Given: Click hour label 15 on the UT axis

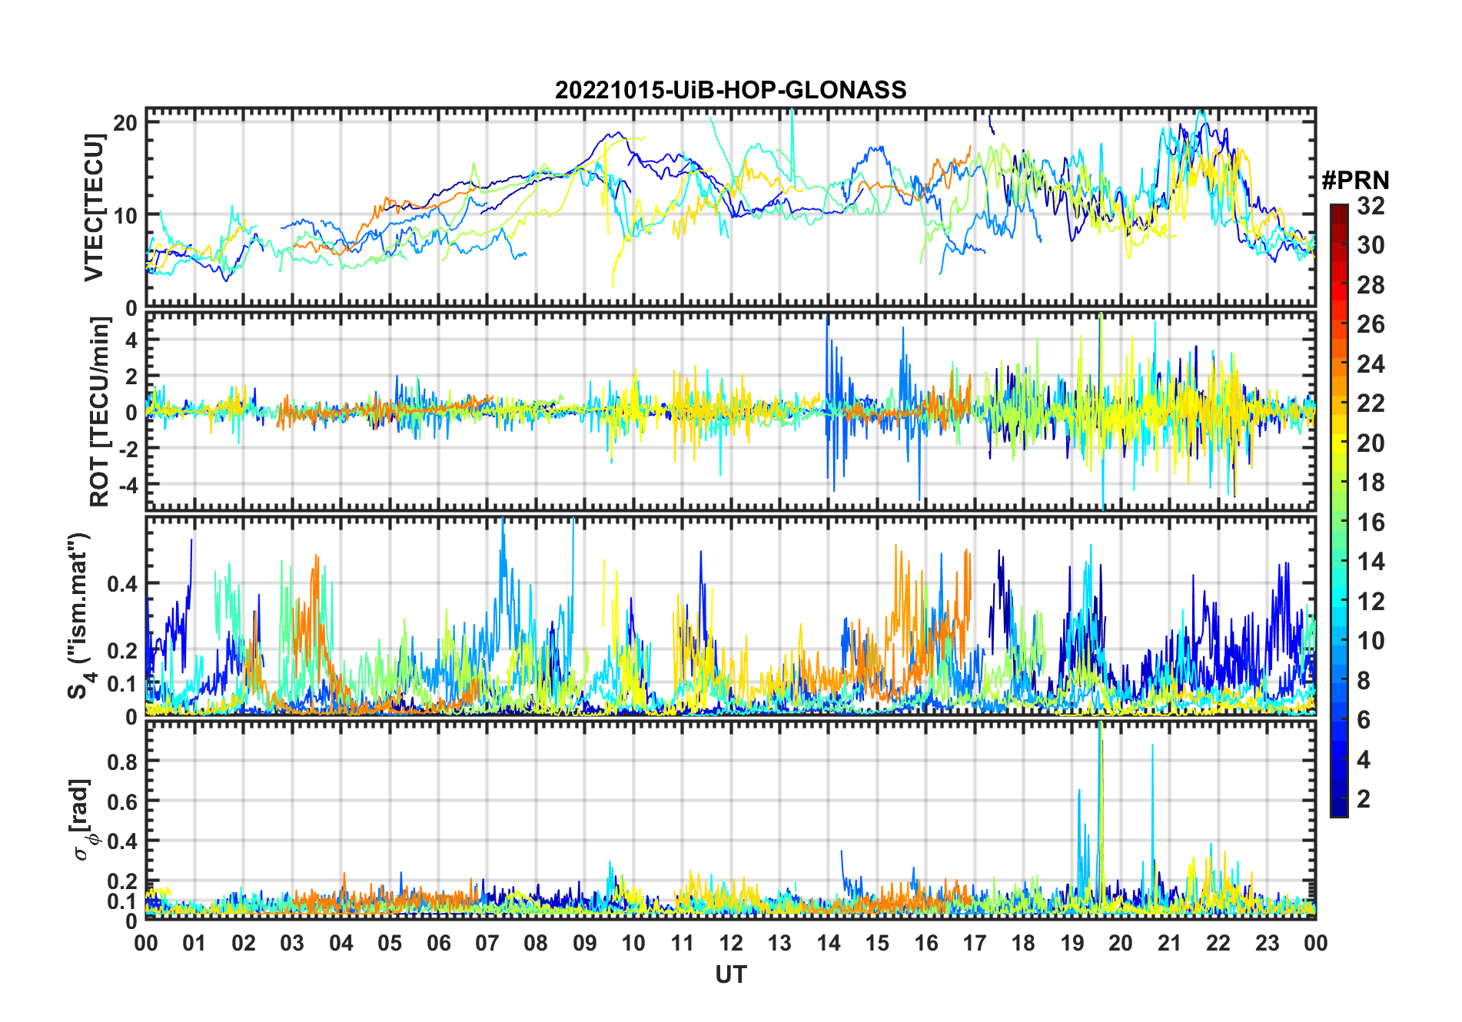Looking at the screenshot, I should 877,944.
